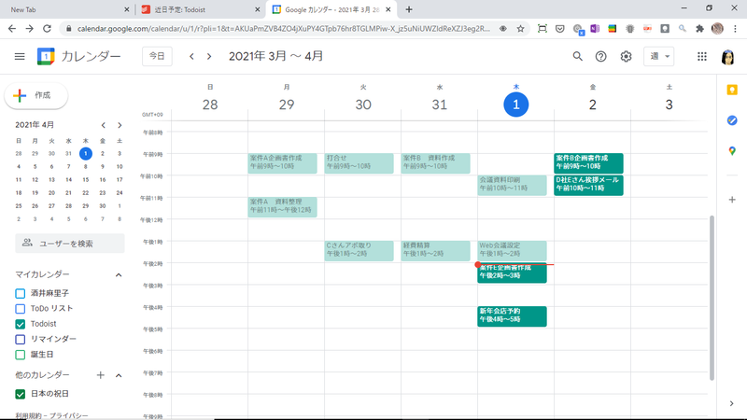
Task: Open Google account avatar in calendar header
Action: (x=727, y=57)
